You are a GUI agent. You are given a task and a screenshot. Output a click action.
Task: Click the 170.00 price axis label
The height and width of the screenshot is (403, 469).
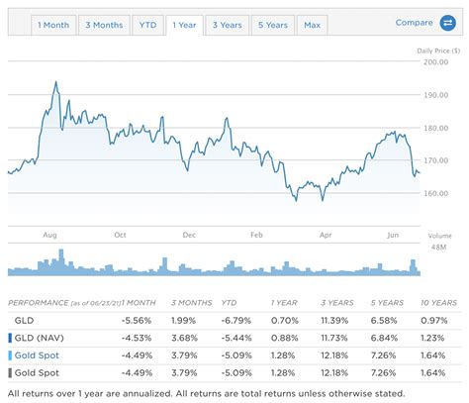[435, 160]
